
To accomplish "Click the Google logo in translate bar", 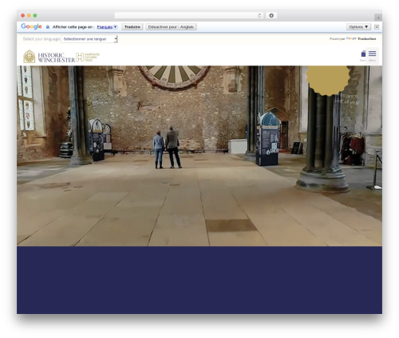I will [x=31, y=26].
